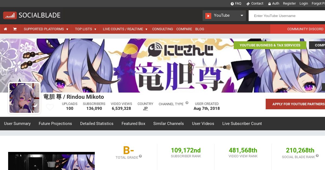325x170 pixels.
Task: Click the help icon beside Channel Type
Action: tap(187, 103)
